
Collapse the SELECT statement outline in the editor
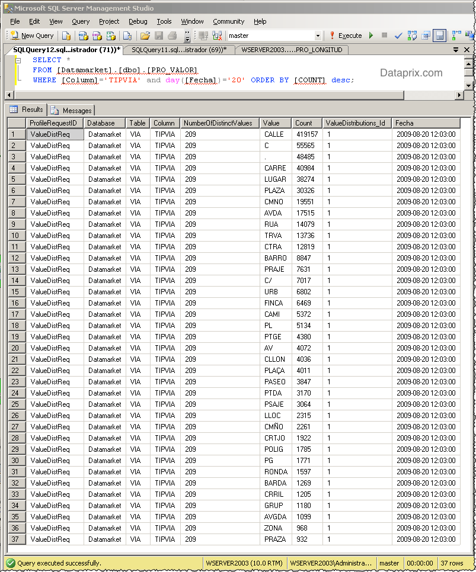[x=18, y=60]
